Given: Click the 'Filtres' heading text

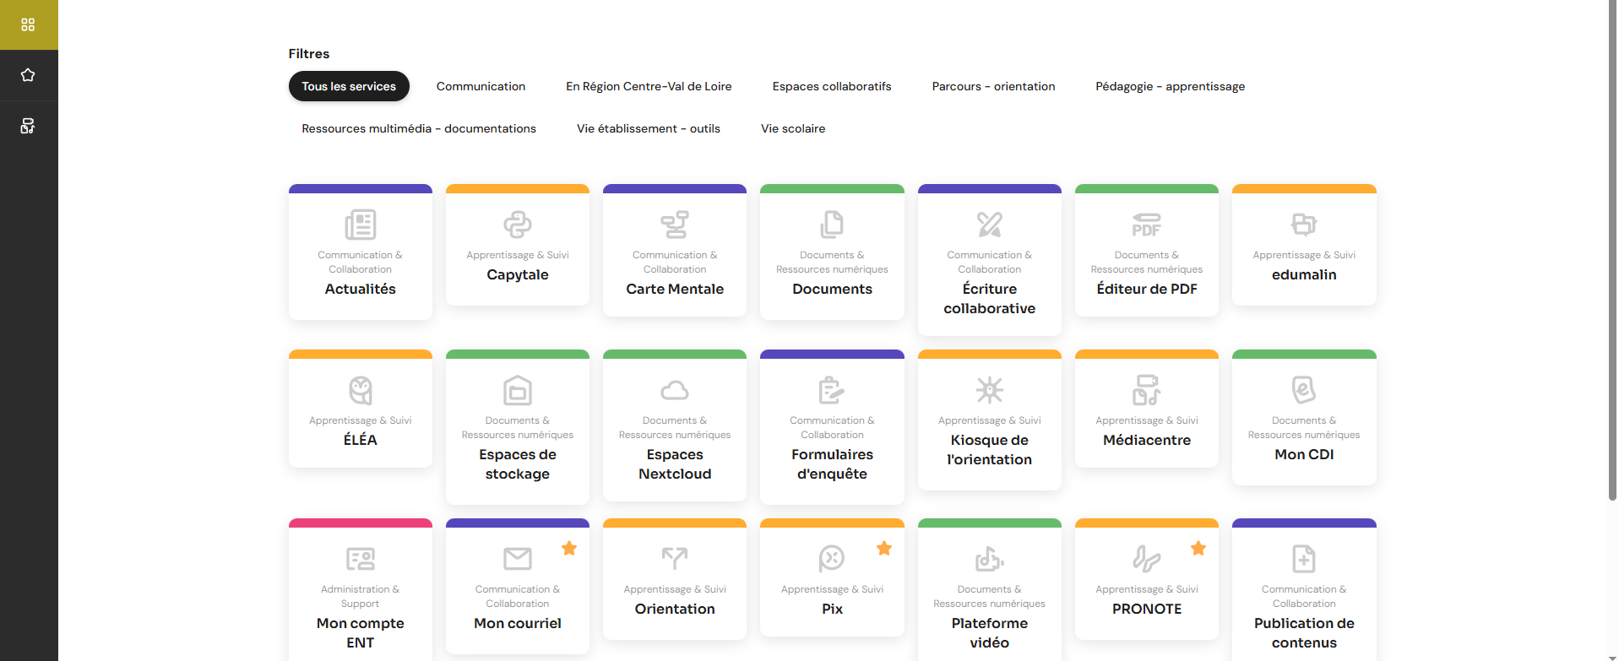Looking at the screenshot, I should pyautogui.click(x=309, y=53).
